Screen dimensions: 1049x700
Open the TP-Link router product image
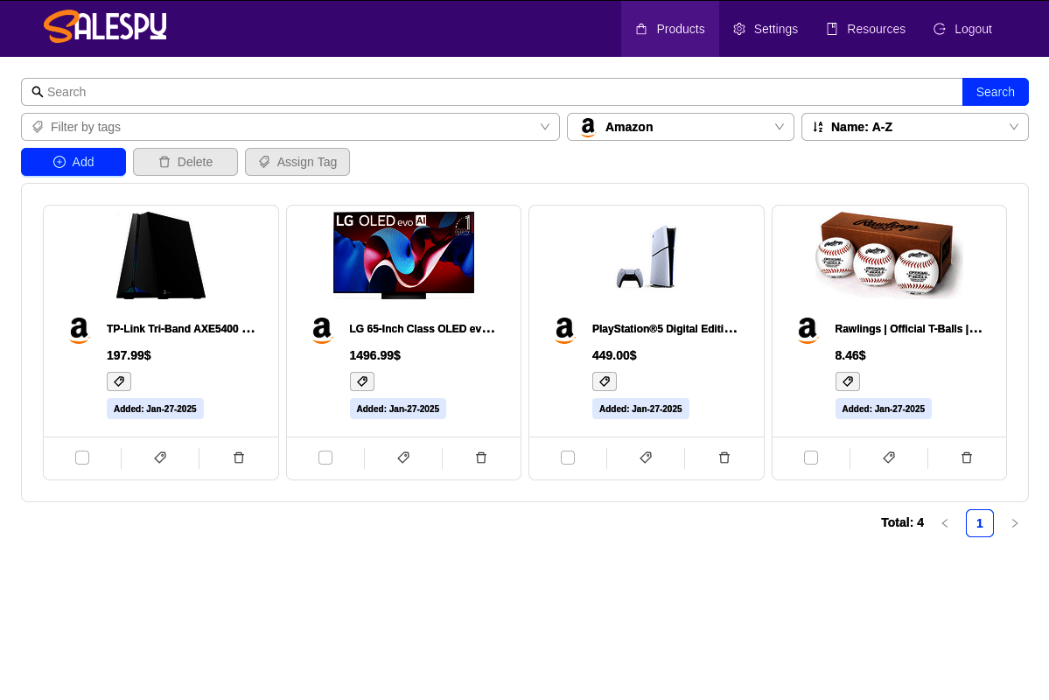point(161,255)
